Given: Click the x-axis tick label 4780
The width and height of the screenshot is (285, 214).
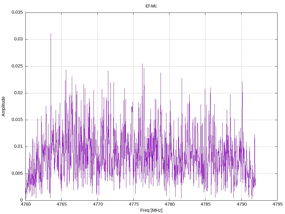Looking at the screenshot, I should pyautogui.click(x=169, y=204).
